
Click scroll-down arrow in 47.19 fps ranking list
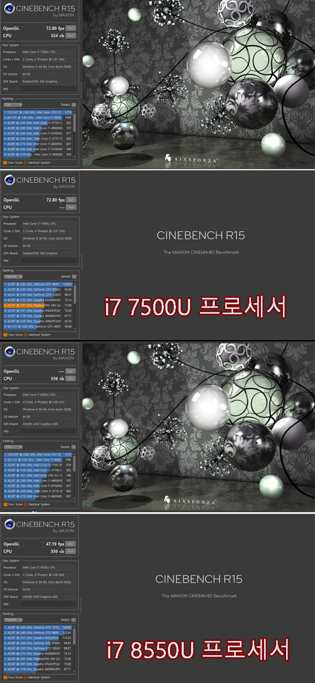click(74, 671)
